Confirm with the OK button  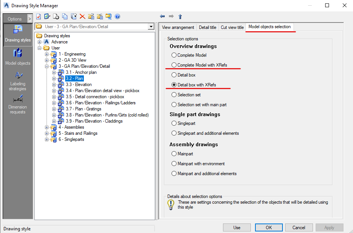[269, 228]
